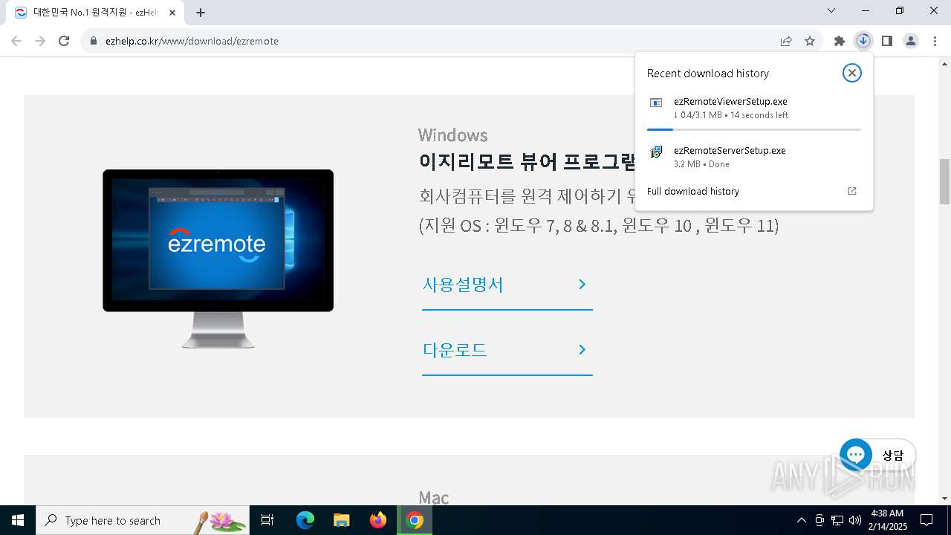Open ezRemoteViewerSetup.exe download entry
951x535 pixels.
coord(754,108)
